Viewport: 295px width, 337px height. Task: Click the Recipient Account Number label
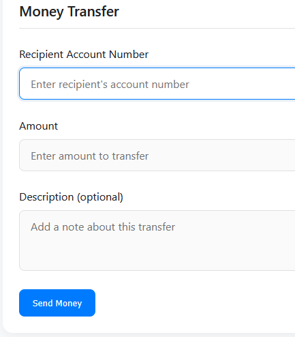coord(84,55)
